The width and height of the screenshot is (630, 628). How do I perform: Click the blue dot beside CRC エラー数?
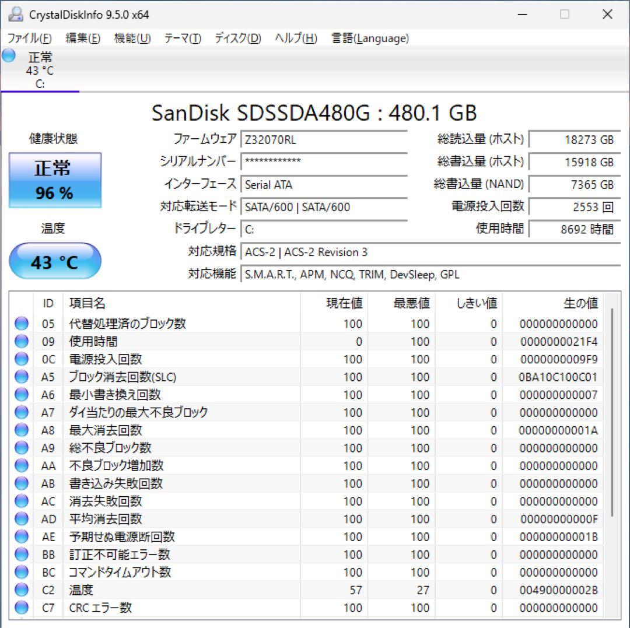pyautogui.click(x=21, y=608)
